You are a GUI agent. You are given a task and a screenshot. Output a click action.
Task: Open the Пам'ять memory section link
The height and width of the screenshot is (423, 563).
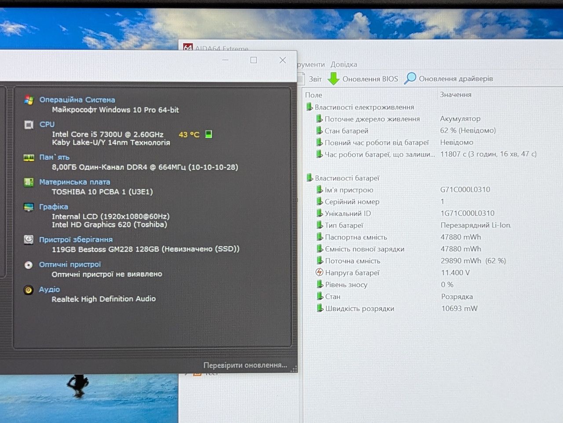[x=55, y=157]
